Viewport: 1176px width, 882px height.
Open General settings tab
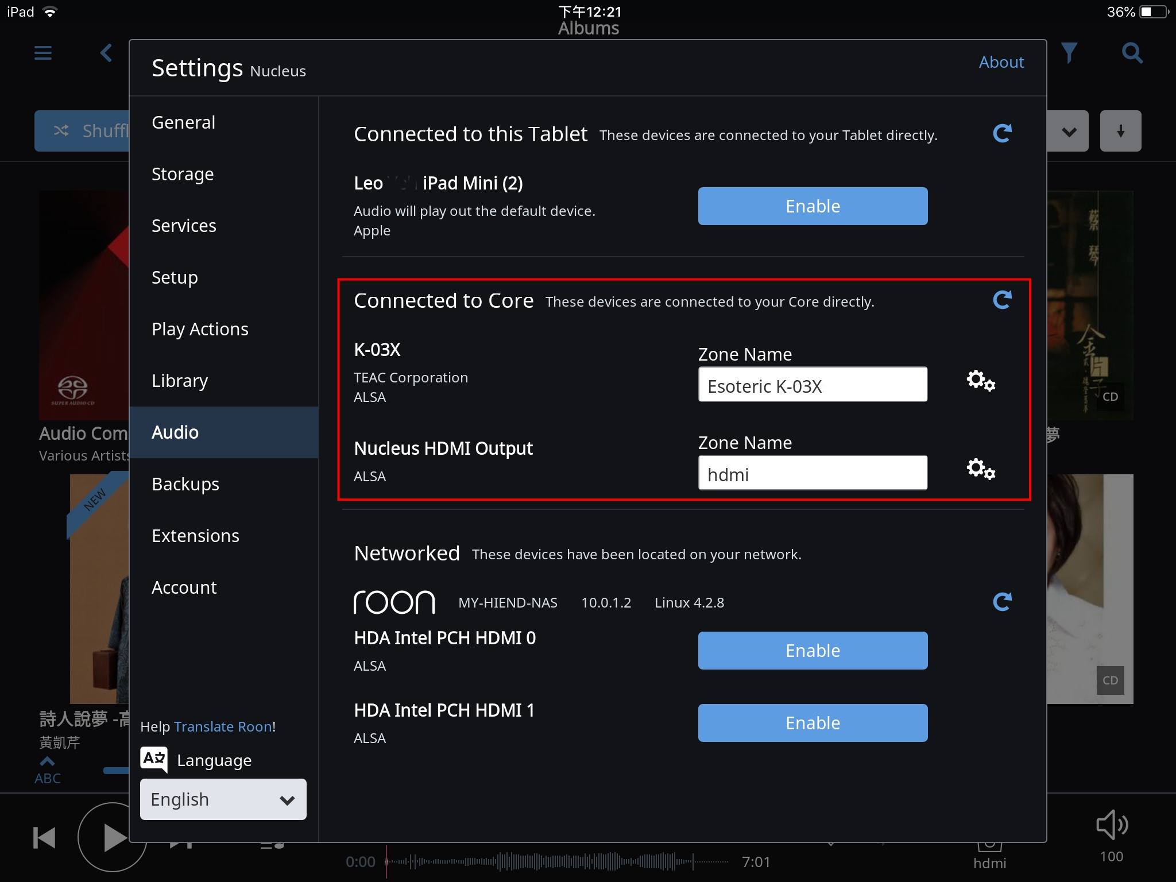pos(224,122)
